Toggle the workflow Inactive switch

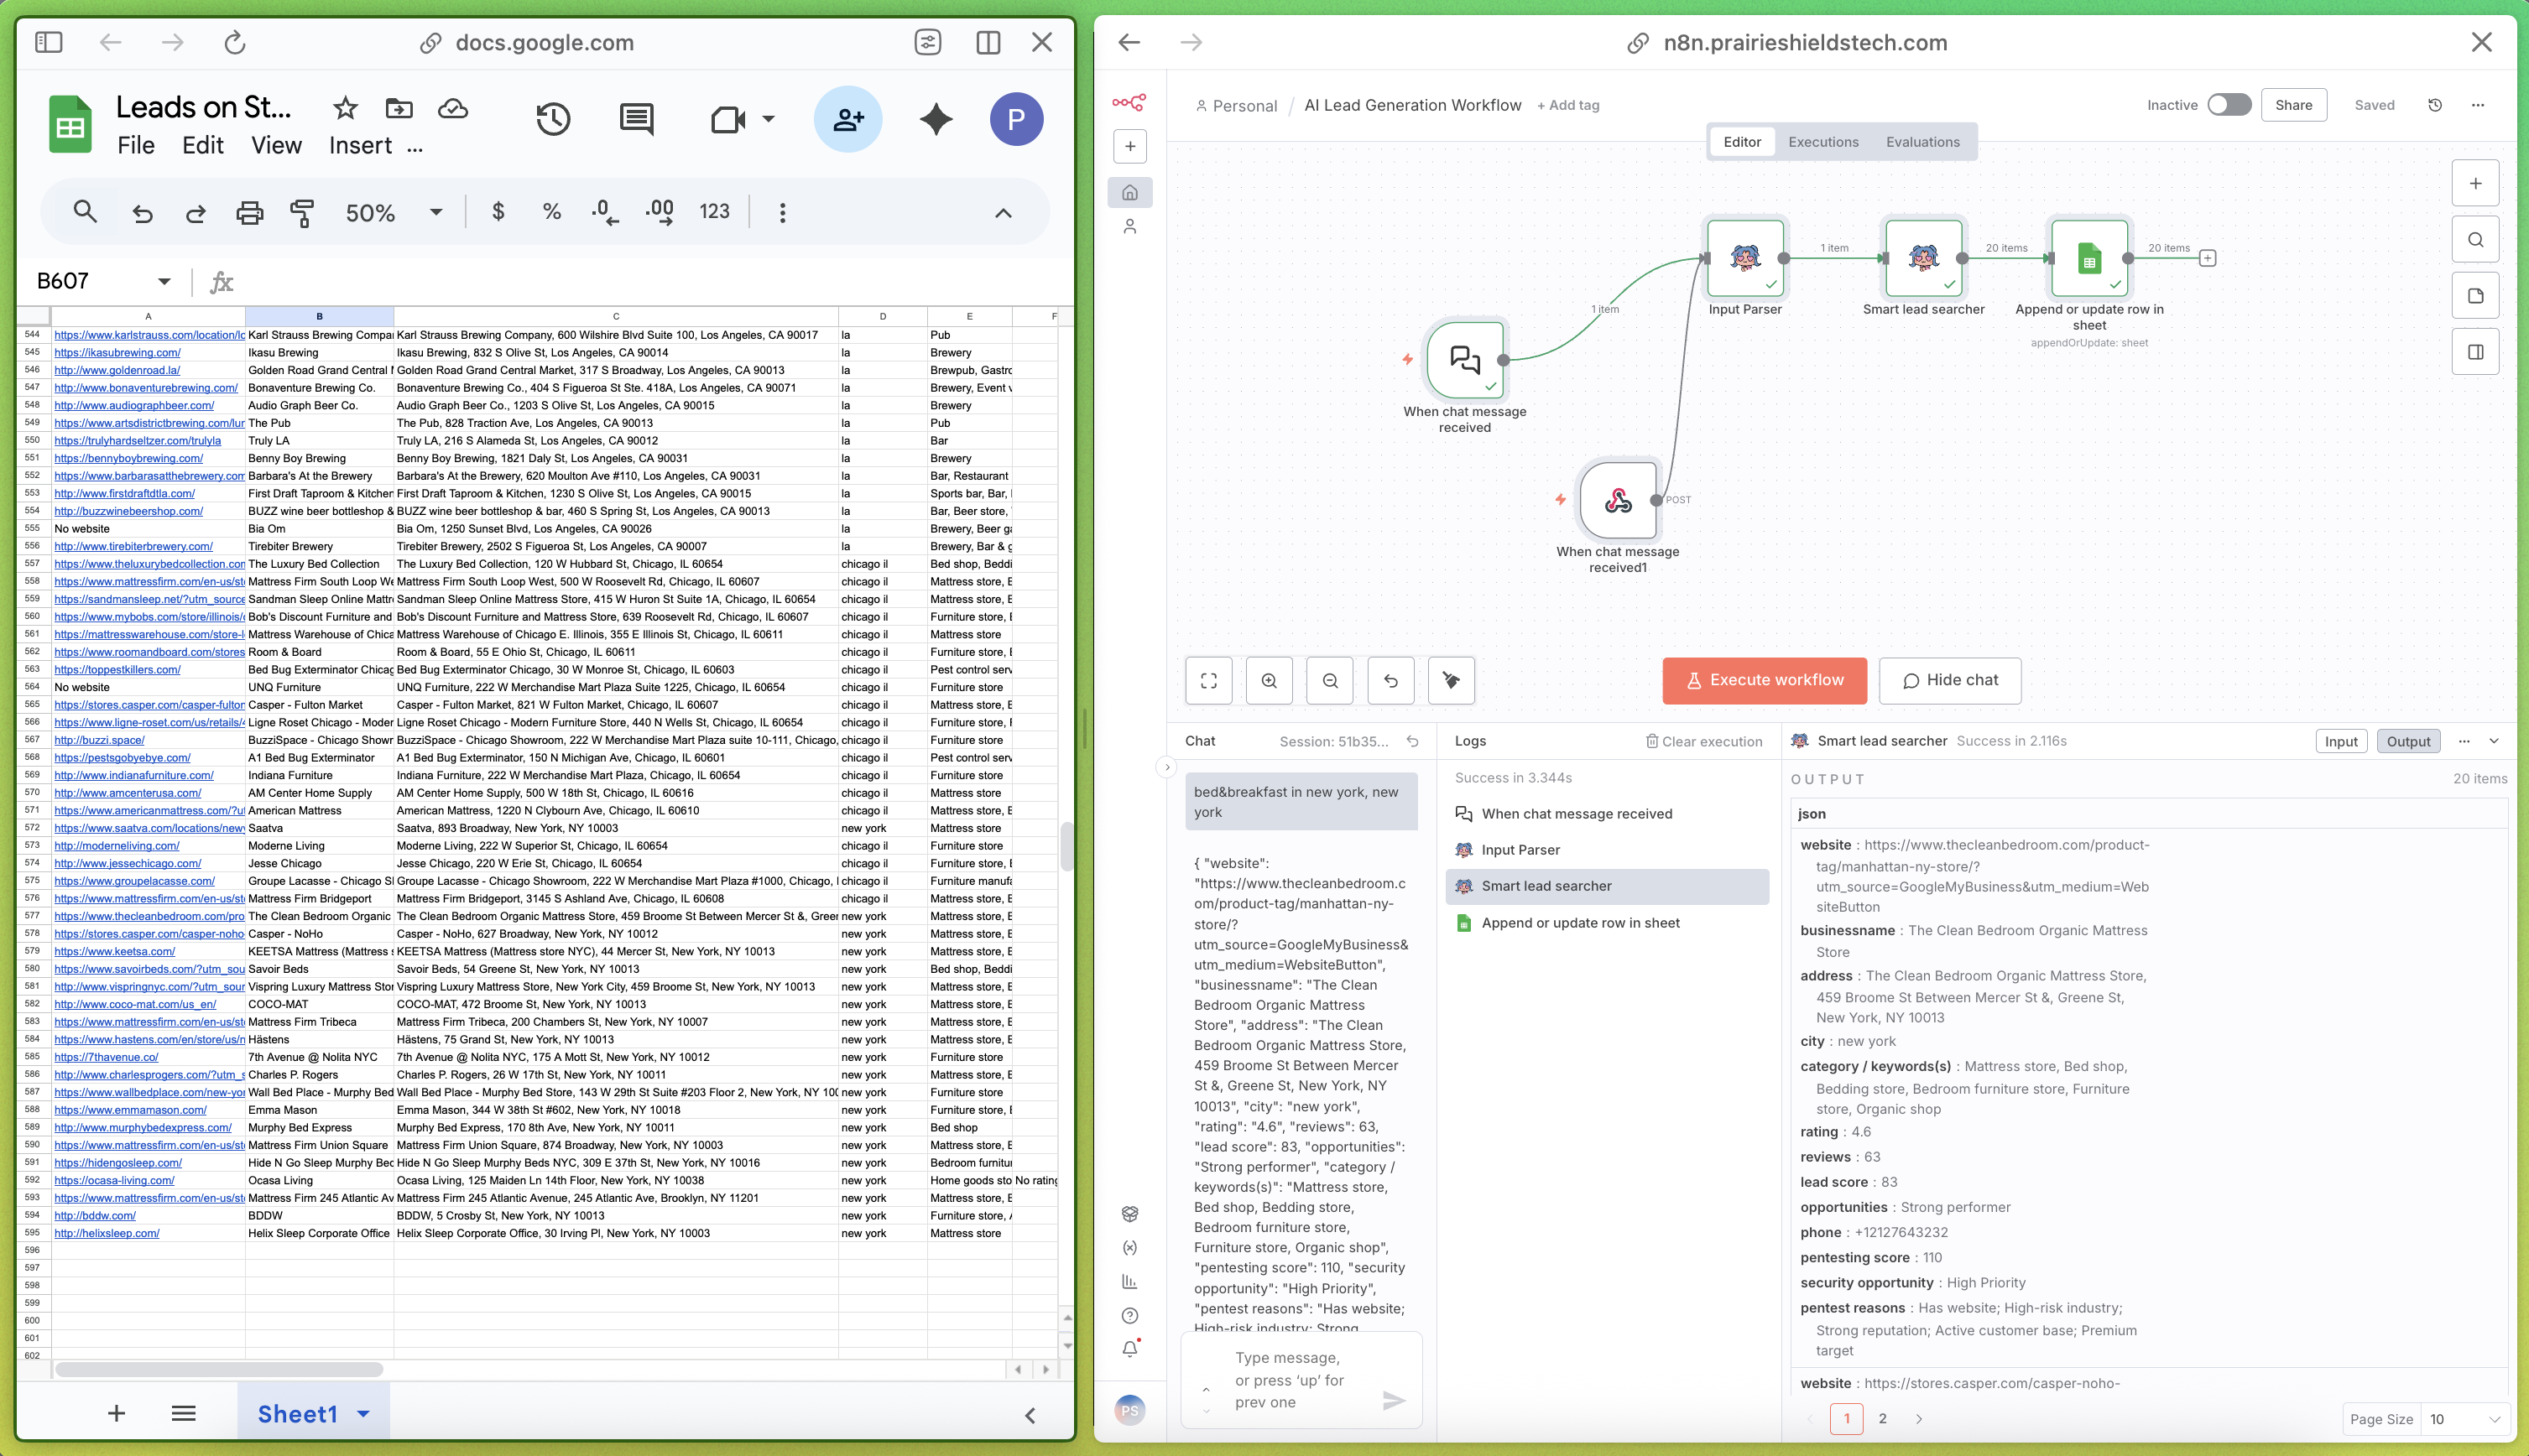[x=2228, y=105]
